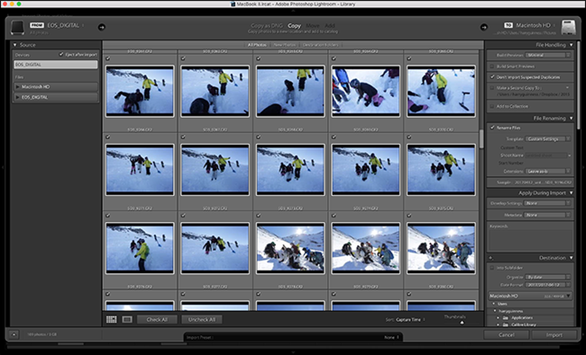
Task: Click right panel vertical scrollbar
Action: 578,86
